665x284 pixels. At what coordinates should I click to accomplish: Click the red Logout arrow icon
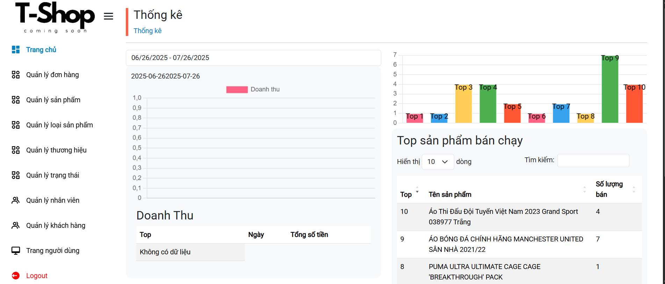(x=16, y=276)
